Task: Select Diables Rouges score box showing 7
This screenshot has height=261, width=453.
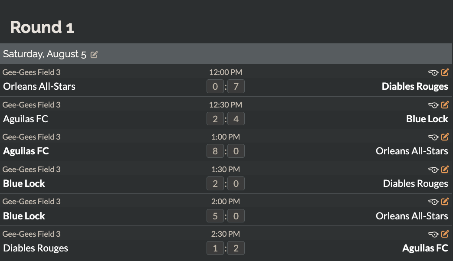Action: point(236,86)
